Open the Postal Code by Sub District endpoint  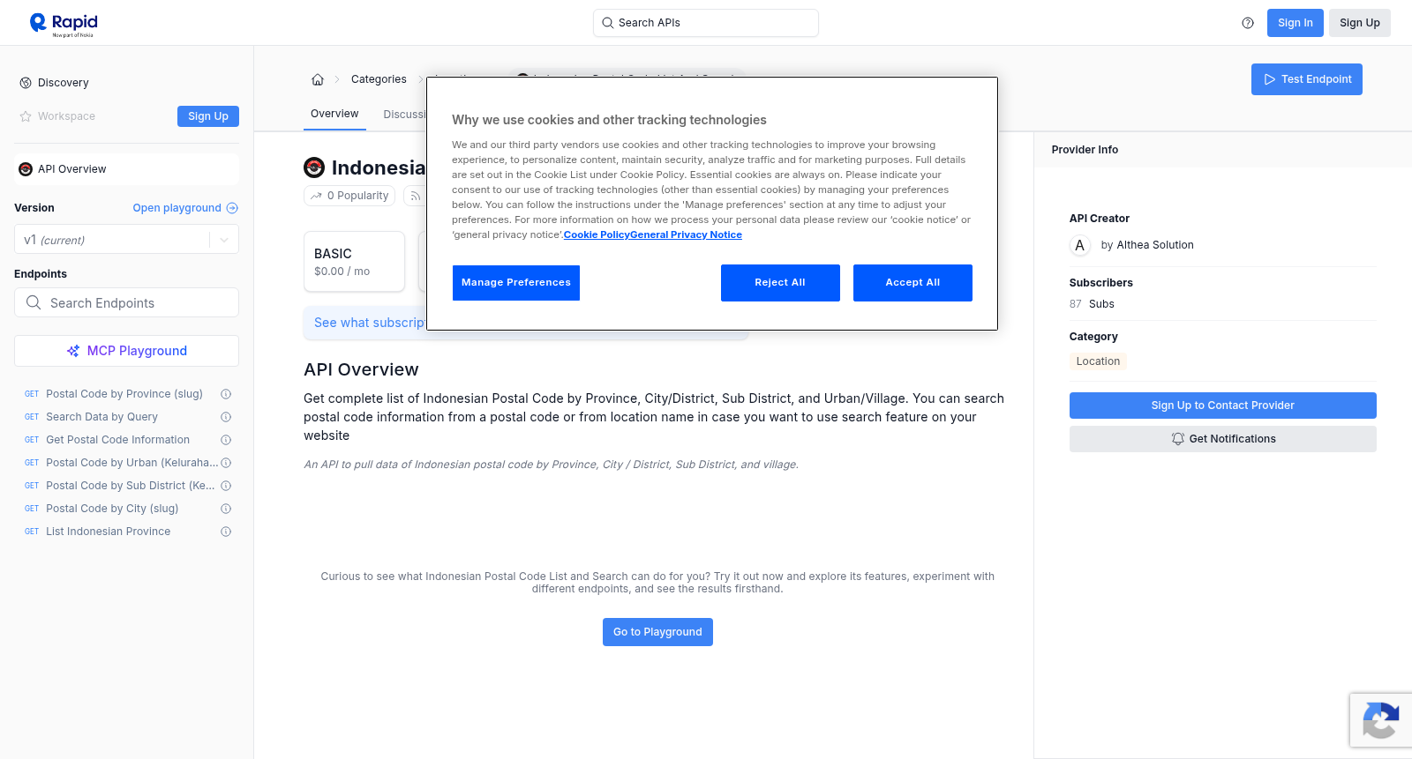(131, 486)
